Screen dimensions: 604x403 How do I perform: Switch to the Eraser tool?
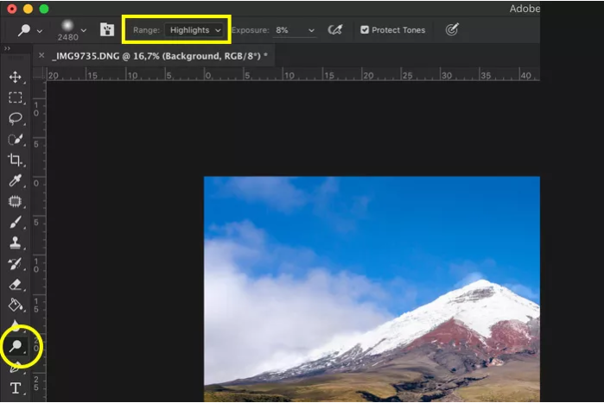click(x=16, y=284)
